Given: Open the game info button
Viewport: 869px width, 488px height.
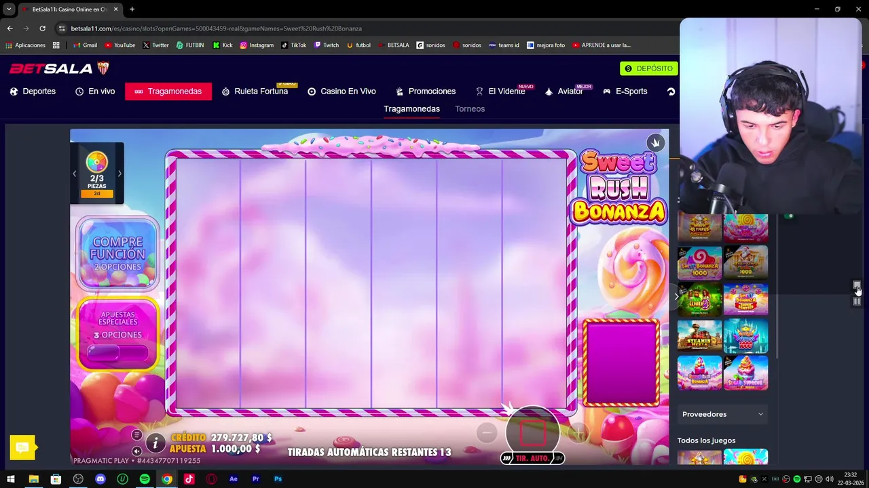Looking at the screenshot, I should [x=155, y=443].
